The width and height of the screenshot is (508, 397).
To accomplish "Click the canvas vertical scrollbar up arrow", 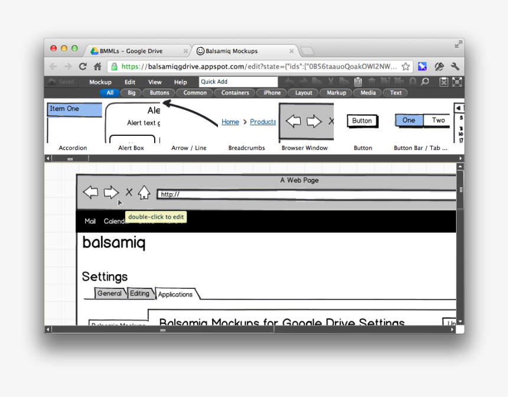I will [460, 167].
